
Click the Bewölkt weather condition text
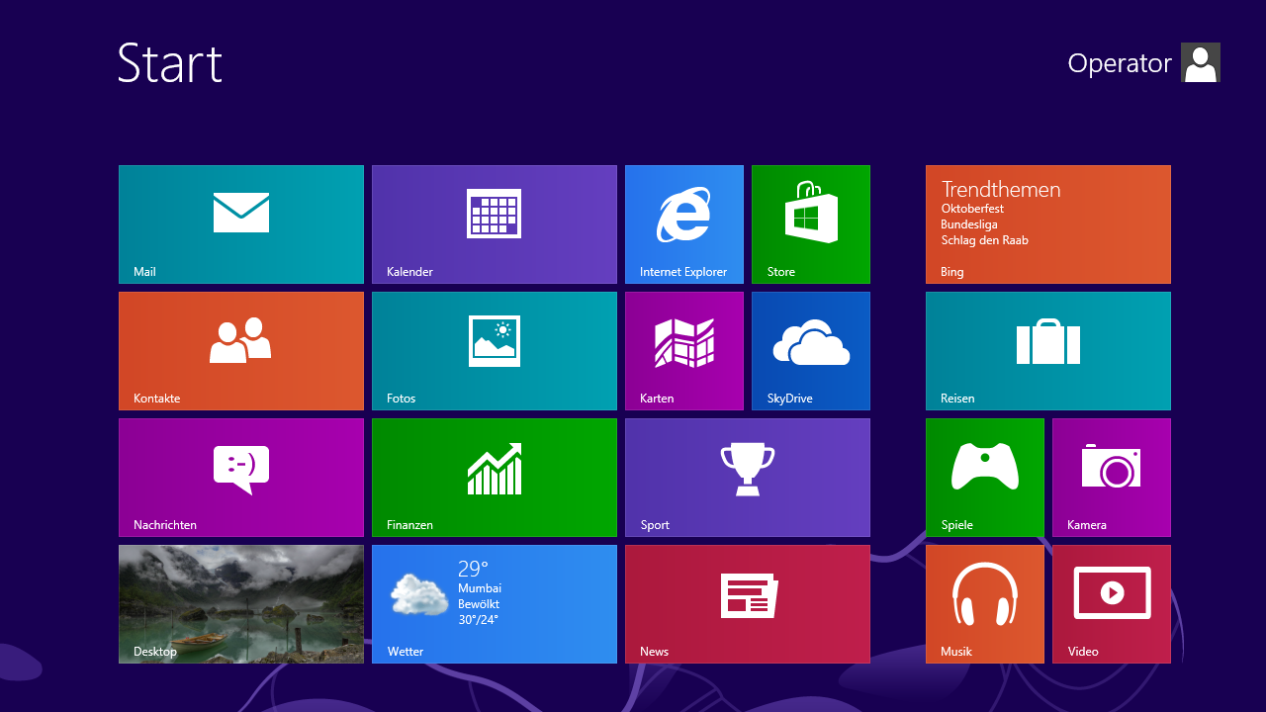479,604
